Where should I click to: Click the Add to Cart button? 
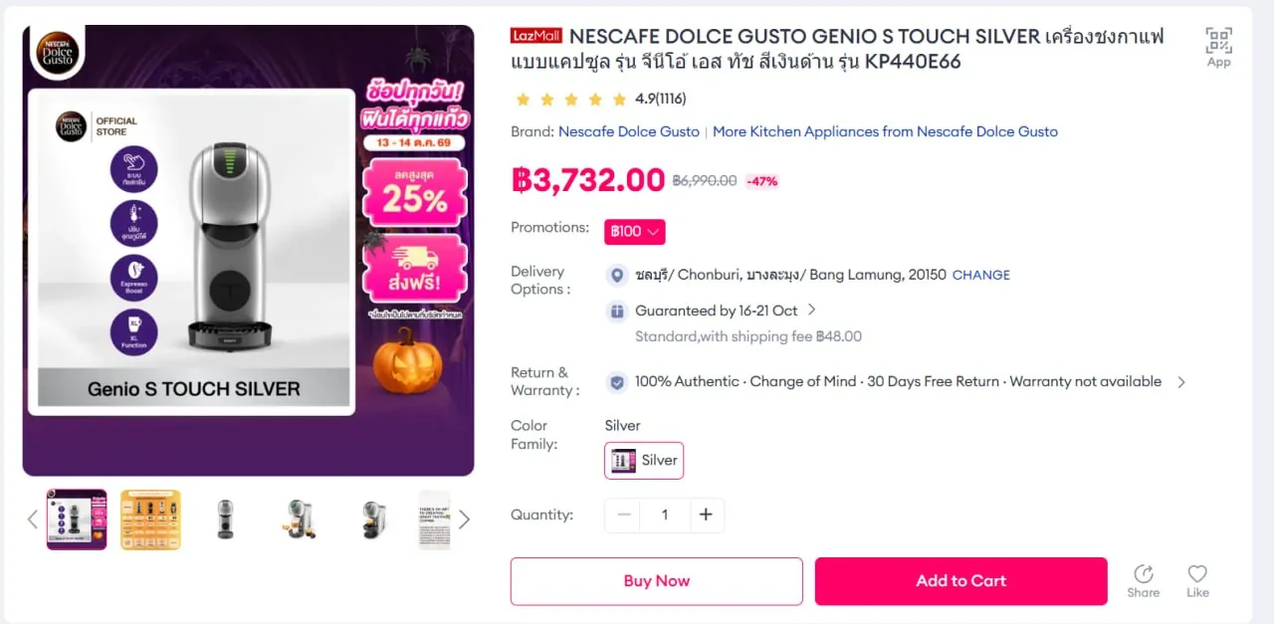[961, 581]
